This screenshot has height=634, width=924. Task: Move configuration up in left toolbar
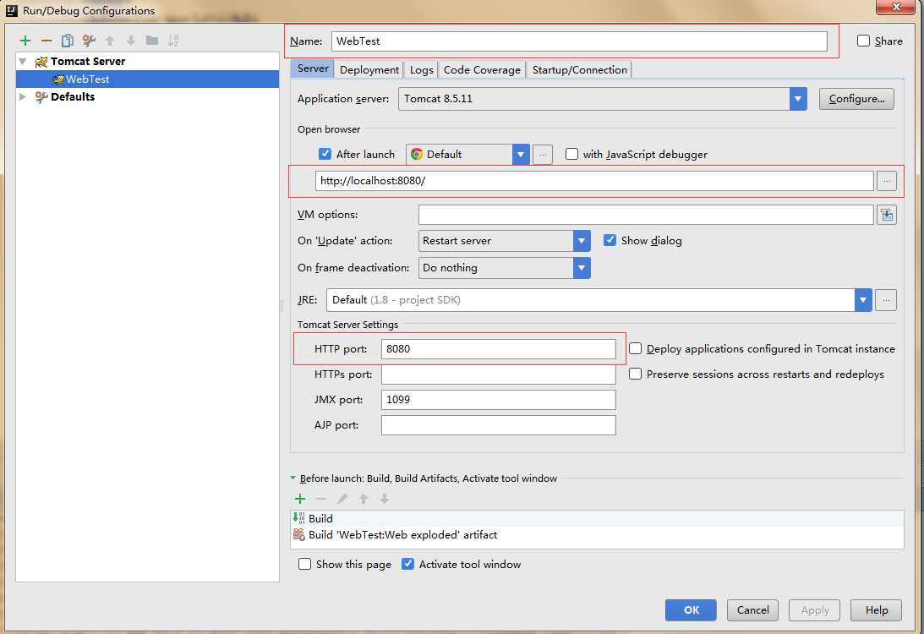tap(110, 41)
